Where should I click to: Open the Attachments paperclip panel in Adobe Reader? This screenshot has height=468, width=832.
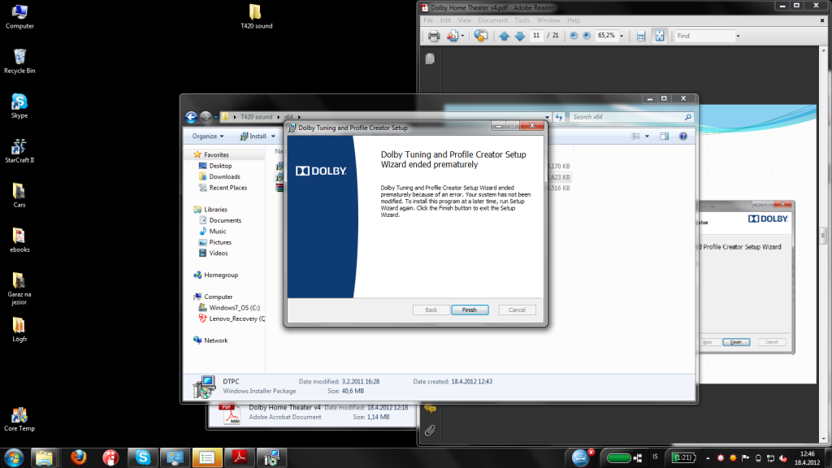tap(431, 431)
